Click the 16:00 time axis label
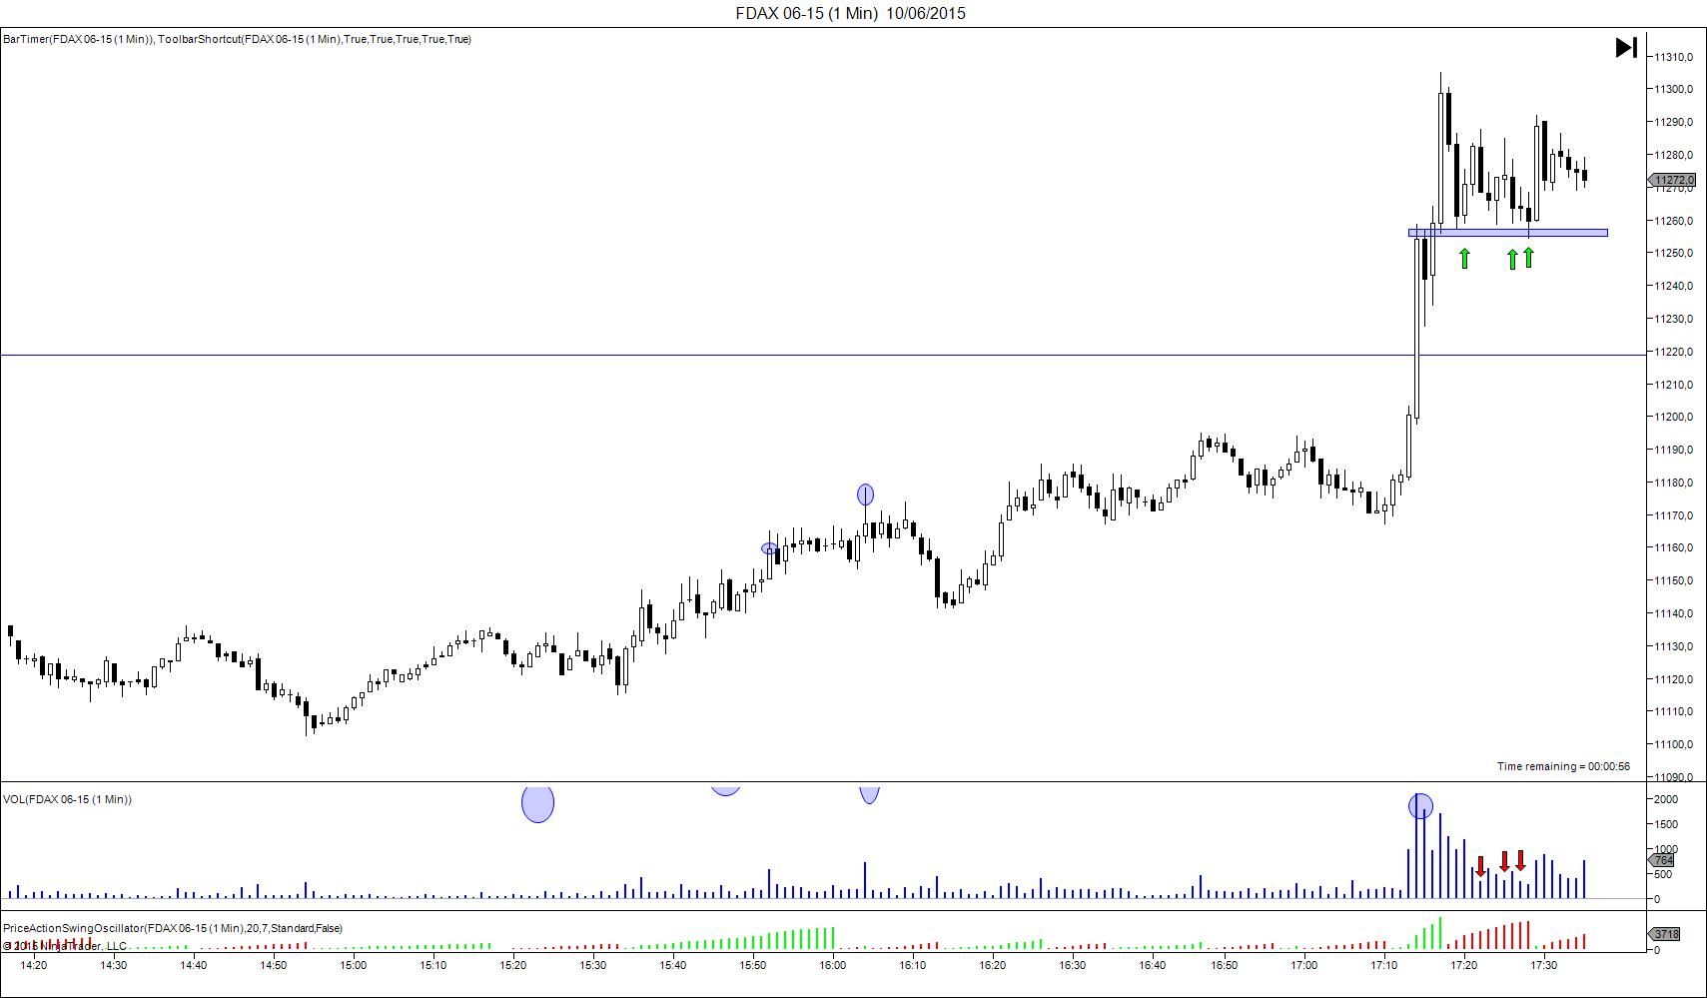This screenshot has height=998, width=1707. click(833, 965)
